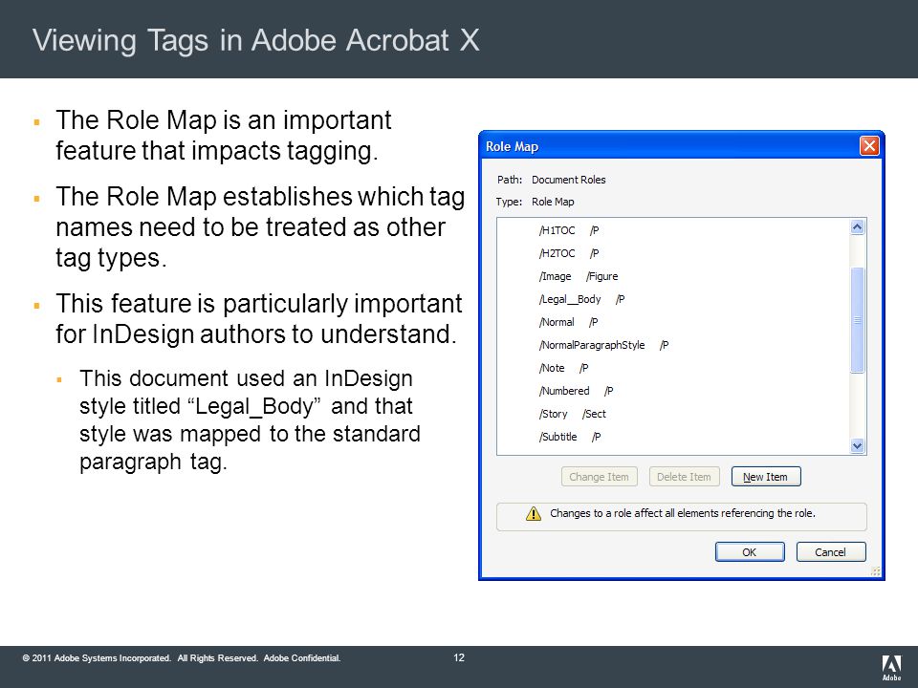This screenshot has height=688, width=918.
Task: Click the scrollbar up arrow
Action: click(x=857, y=227)
